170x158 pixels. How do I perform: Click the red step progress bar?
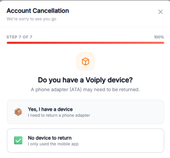point(85,43)
